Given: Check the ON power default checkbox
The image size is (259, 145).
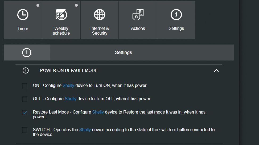Looking at the screenshot, I should [25, 86].
